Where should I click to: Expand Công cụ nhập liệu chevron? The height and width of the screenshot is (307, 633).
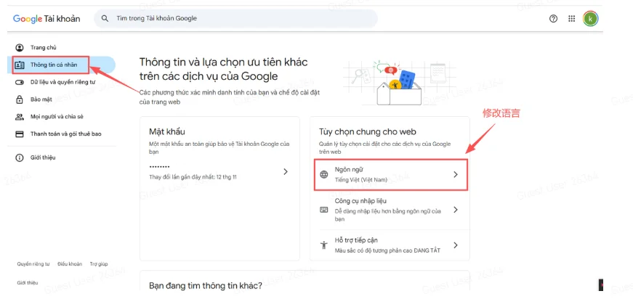(x=456, y=210)
